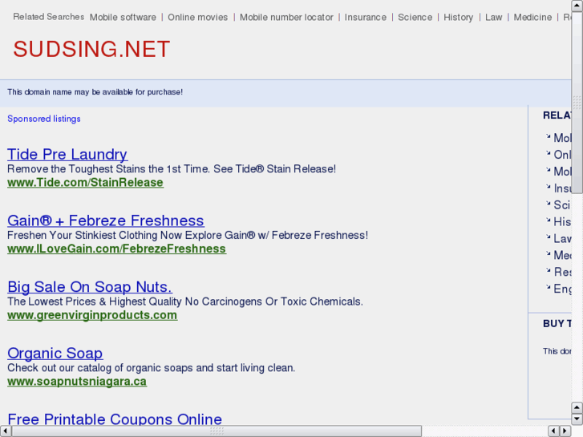Open Mobile number locator related search

286,18
